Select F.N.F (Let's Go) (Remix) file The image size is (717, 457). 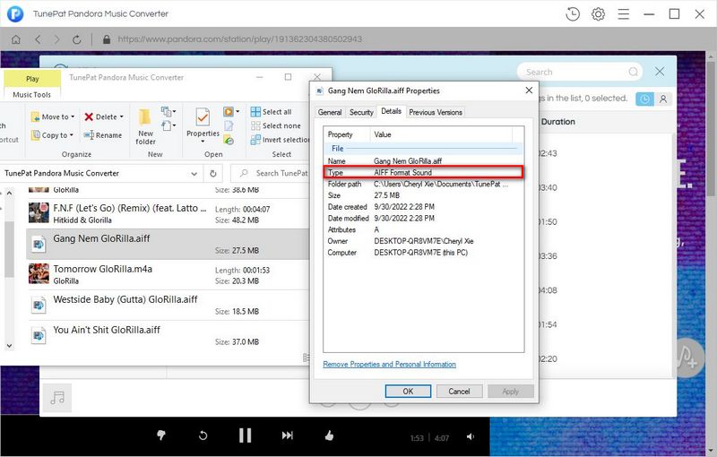click(x=168, y=214)
